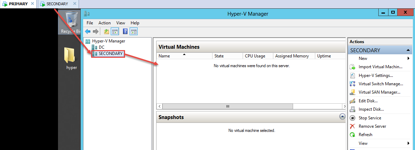Close the SECONDARY tab
Viewport: 415px width, 150px height.
tap(75, 4)
